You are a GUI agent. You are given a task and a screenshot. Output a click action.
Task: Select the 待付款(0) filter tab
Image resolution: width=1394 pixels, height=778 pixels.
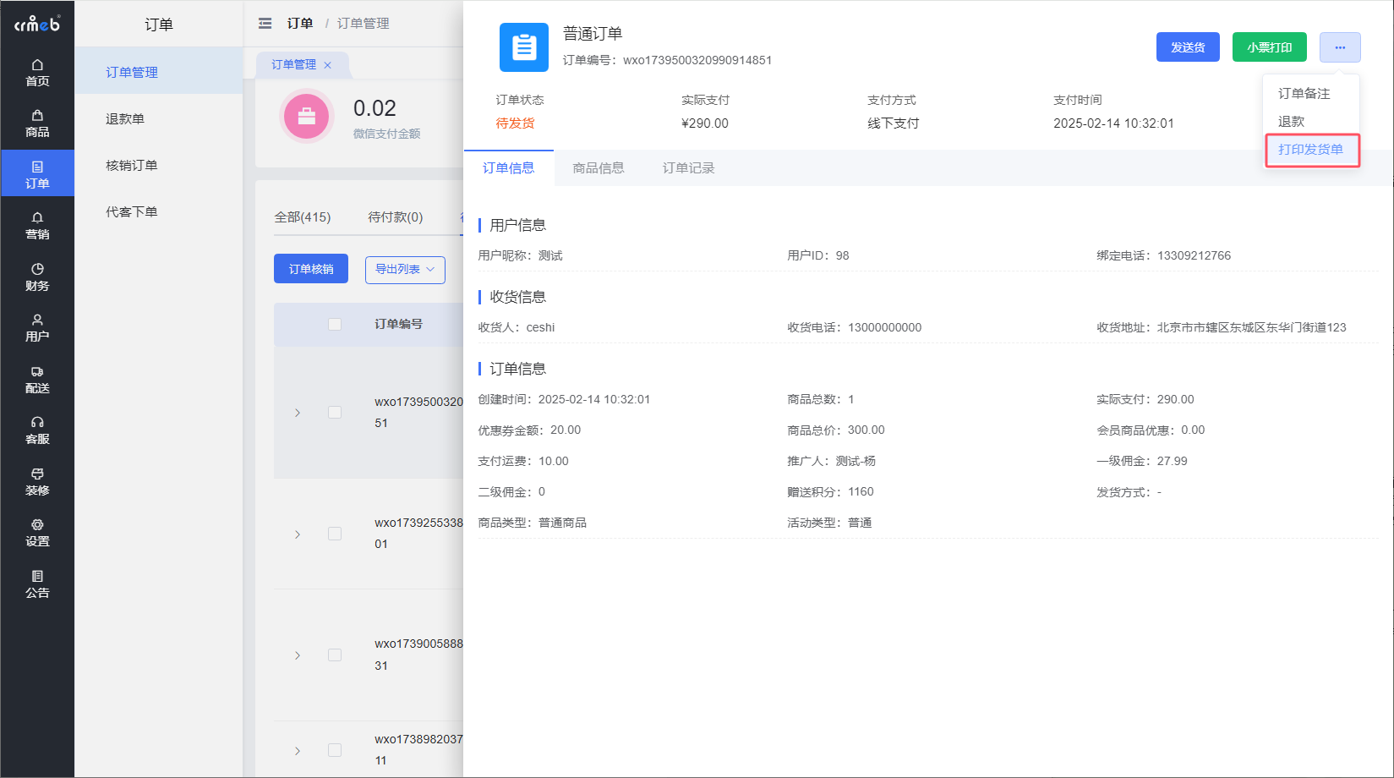coord(396,217)
